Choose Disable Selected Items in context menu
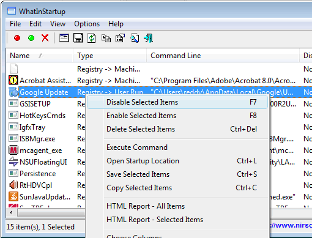 pos(177,102)
